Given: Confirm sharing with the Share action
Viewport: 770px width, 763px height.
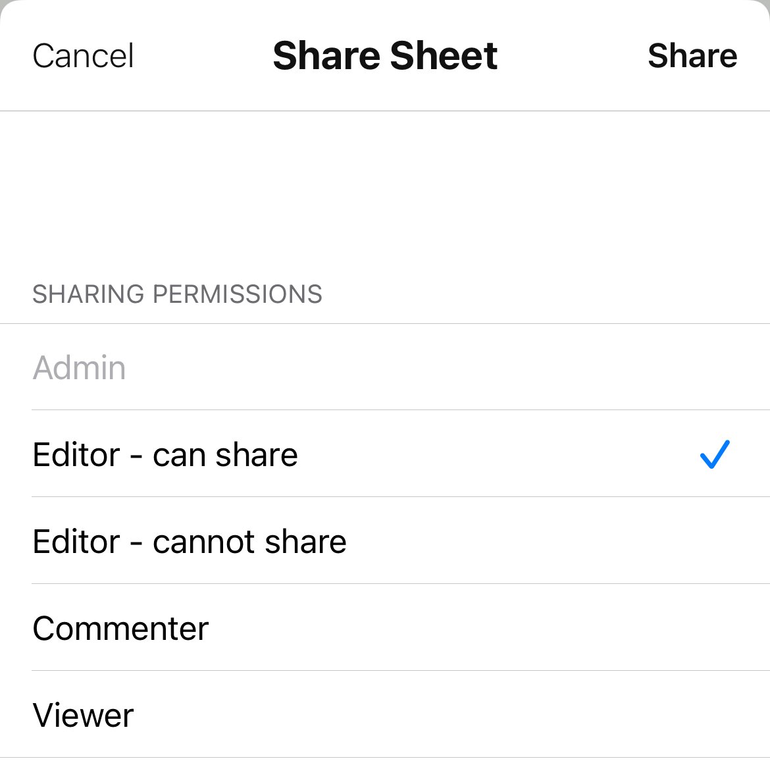Looking at the screenshot, I should (x=692, y=55).
